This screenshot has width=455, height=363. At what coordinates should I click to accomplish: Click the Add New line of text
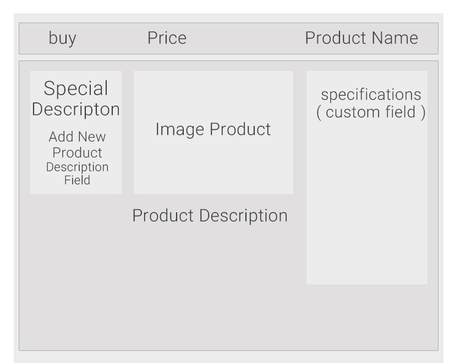77,136
